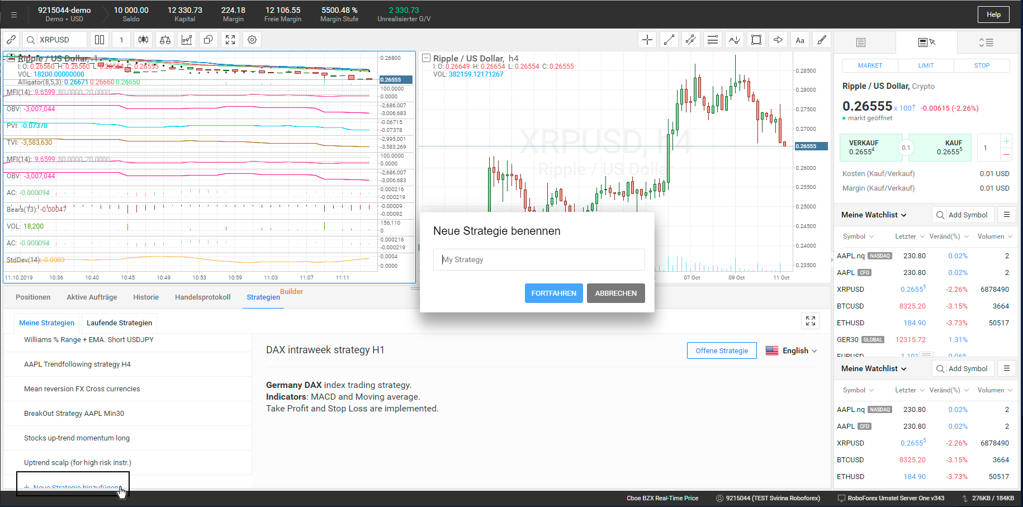Expand the upper Meine Watchlist dropdown
The image size is (1023, 507).
pyautogui.click(x=874, y=215)
